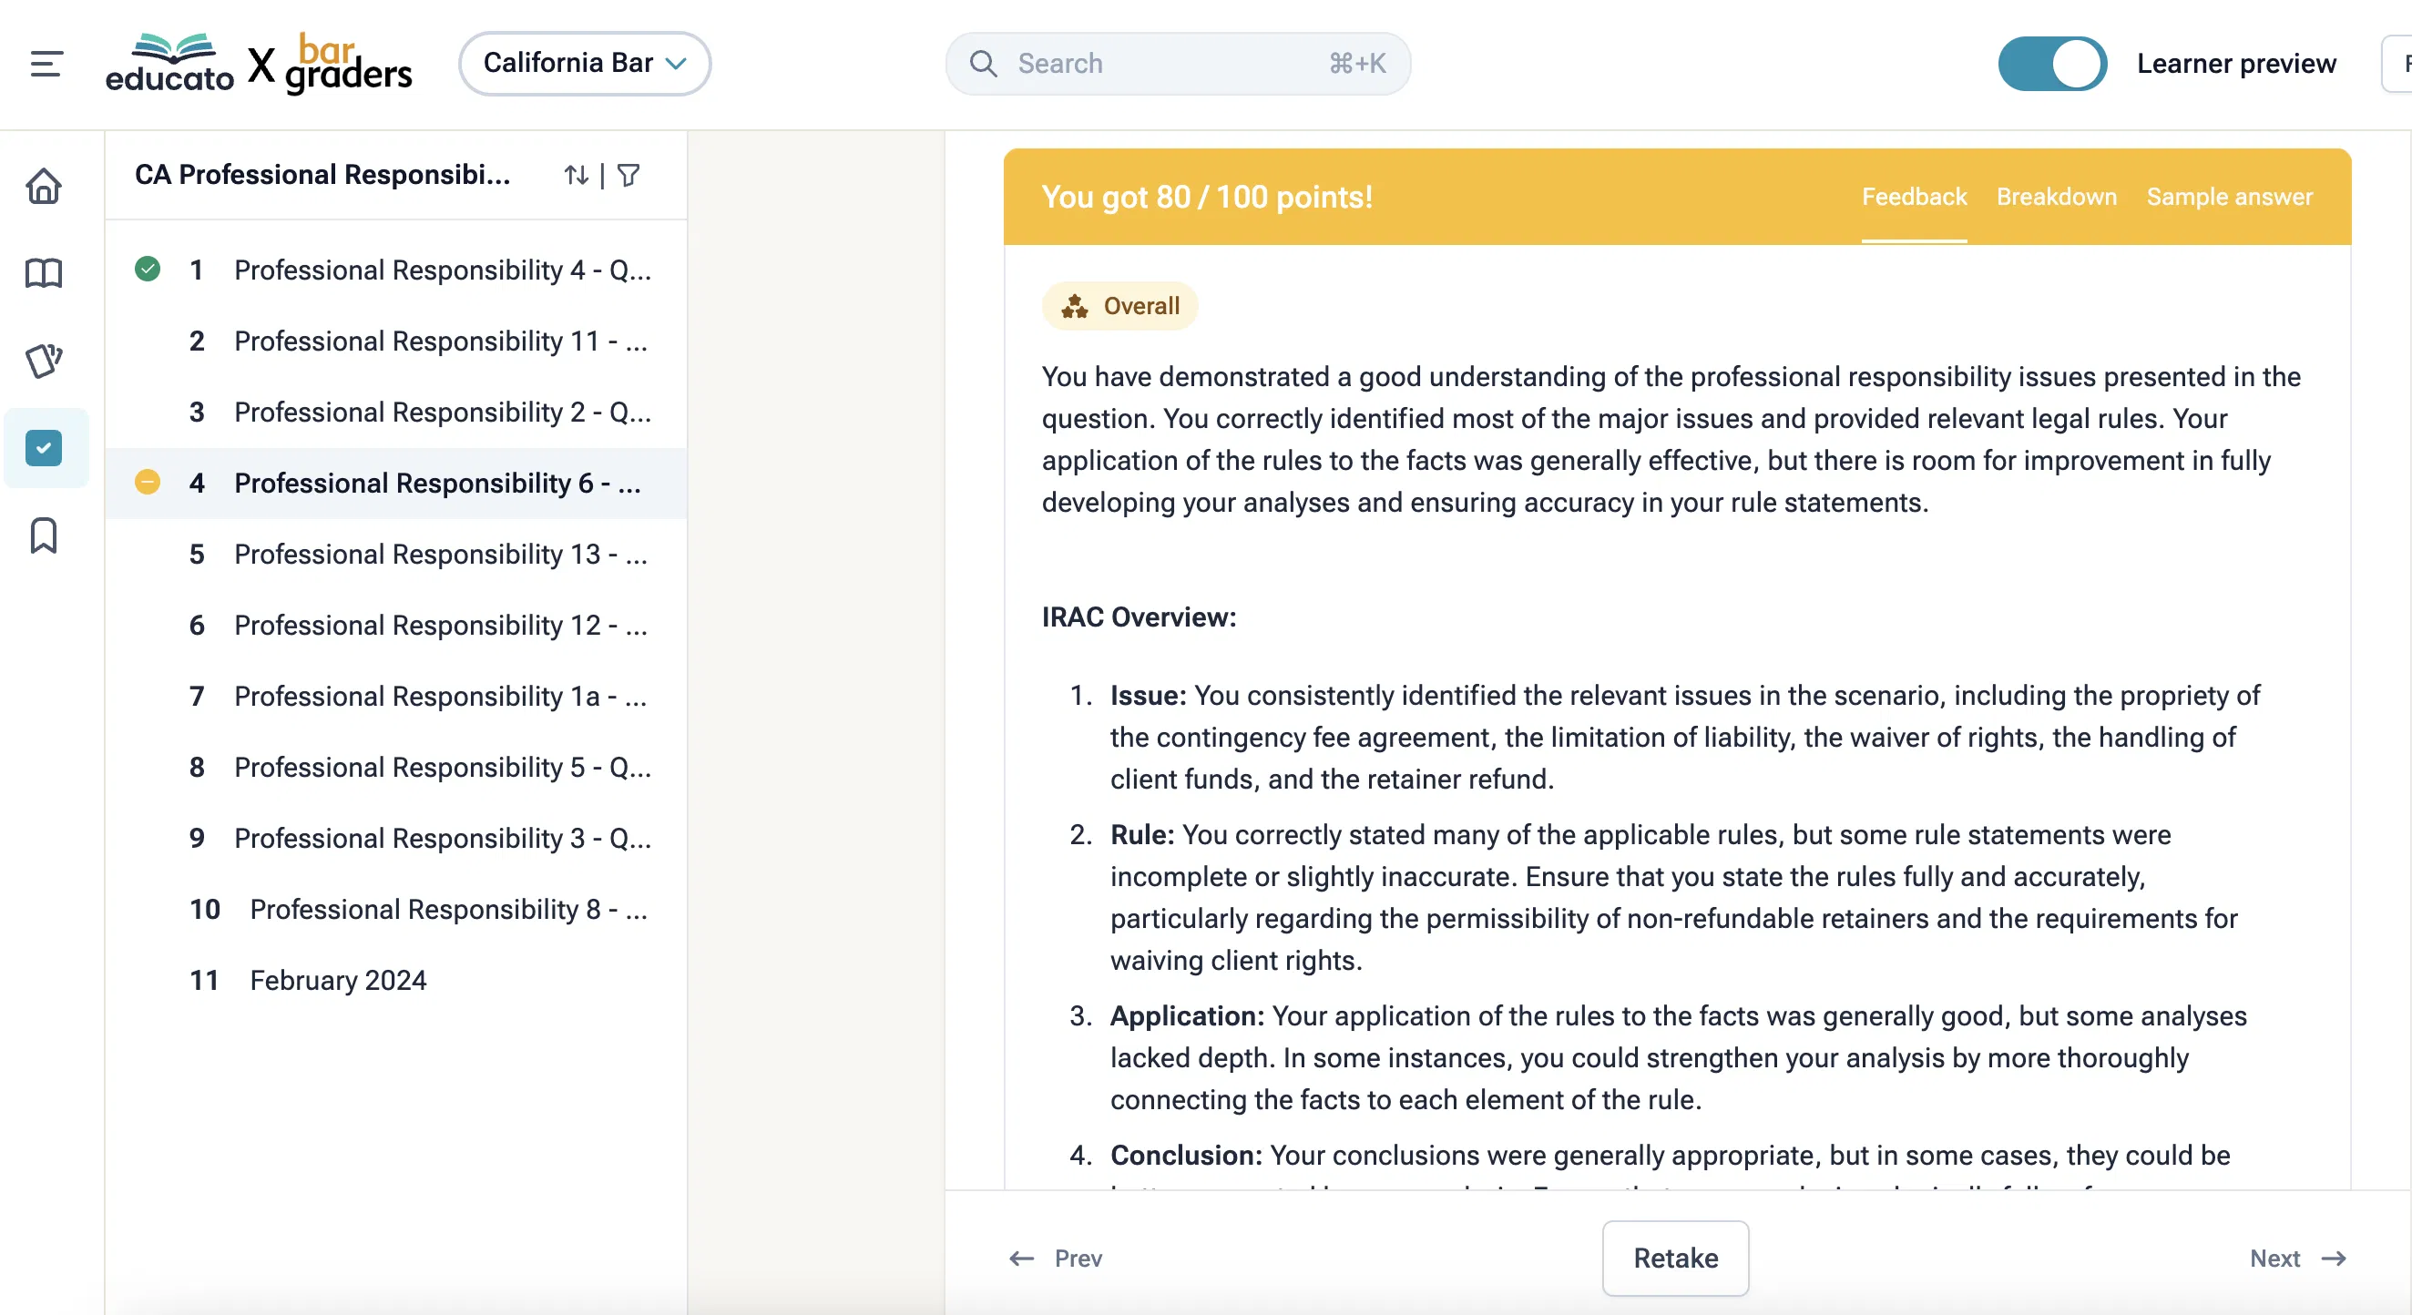This screenshot has width=2412, height=1315.
Task: Switch to the Breakdown tab
Action: pyautogui.click(x=2056, y=197)
